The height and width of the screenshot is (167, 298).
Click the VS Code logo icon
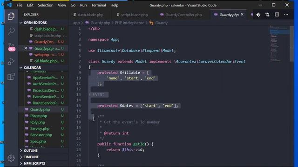click(x=9, y=5)
